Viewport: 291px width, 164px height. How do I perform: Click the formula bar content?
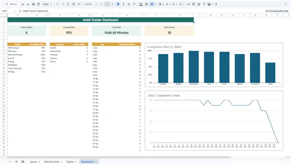(x=35, y=11)
